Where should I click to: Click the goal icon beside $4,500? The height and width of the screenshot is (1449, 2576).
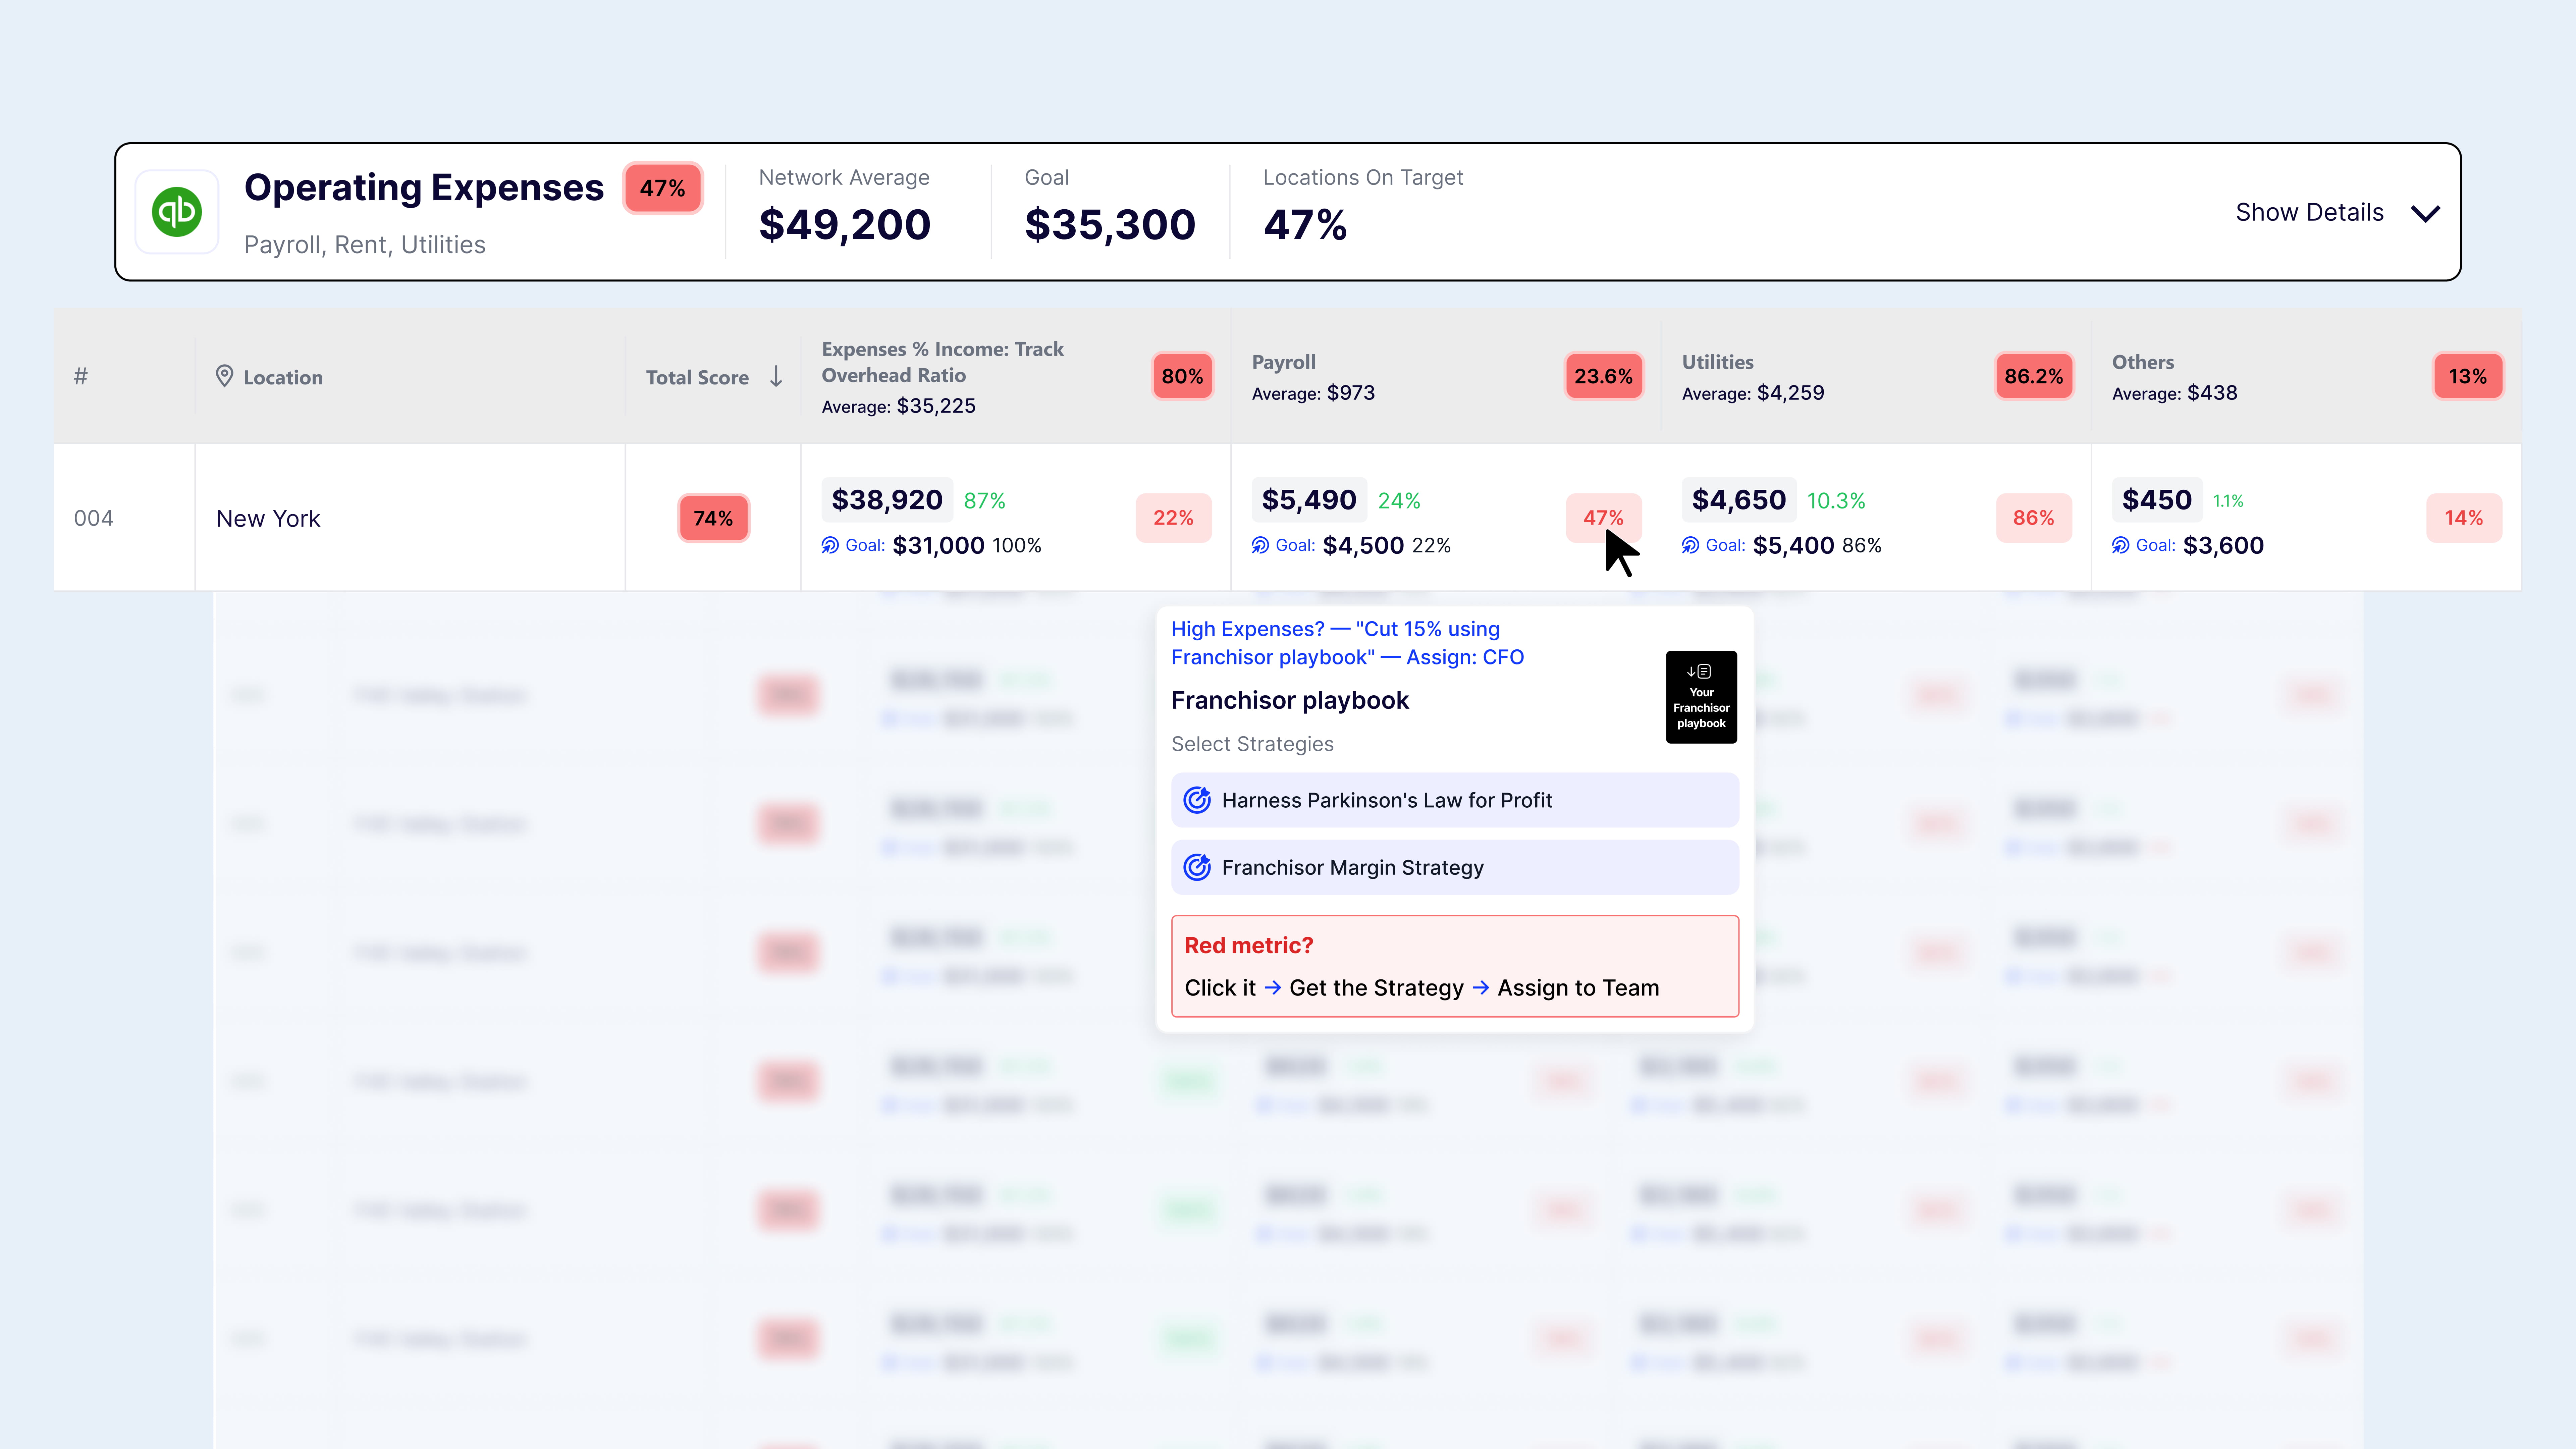[1260, 545]
